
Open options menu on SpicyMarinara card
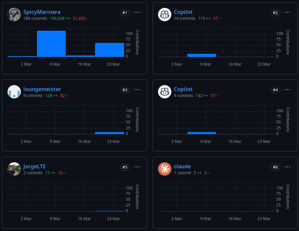click(x=137, y=13)
